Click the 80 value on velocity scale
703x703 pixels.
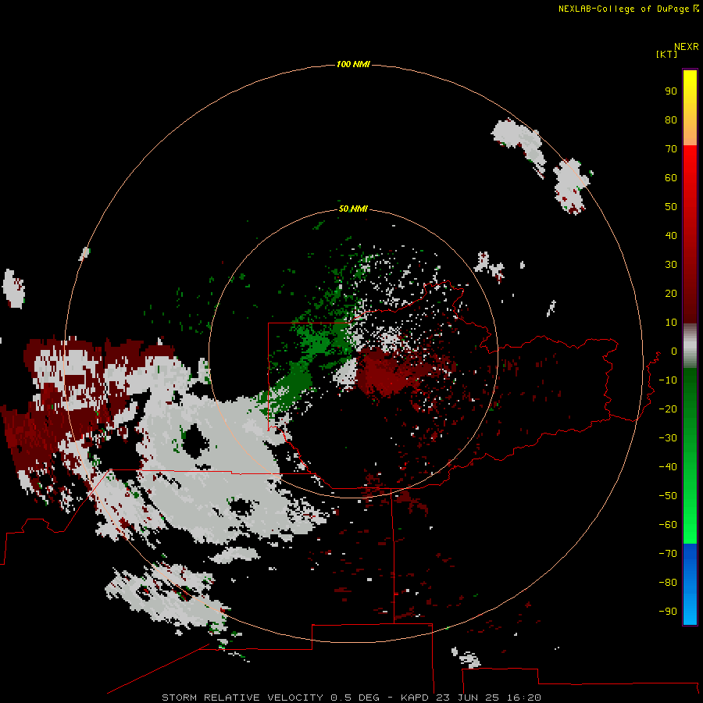(671, 120)
